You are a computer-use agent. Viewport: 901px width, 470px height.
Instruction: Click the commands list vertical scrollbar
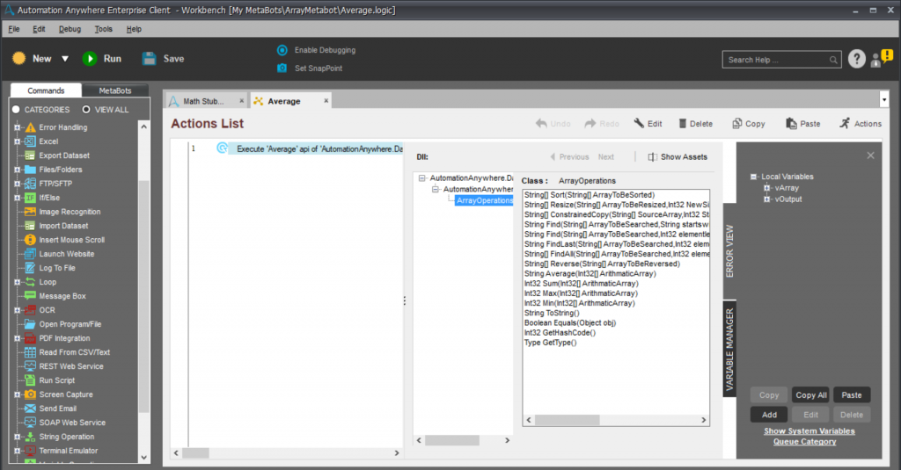pyautogui.click(x=144, y=264)
